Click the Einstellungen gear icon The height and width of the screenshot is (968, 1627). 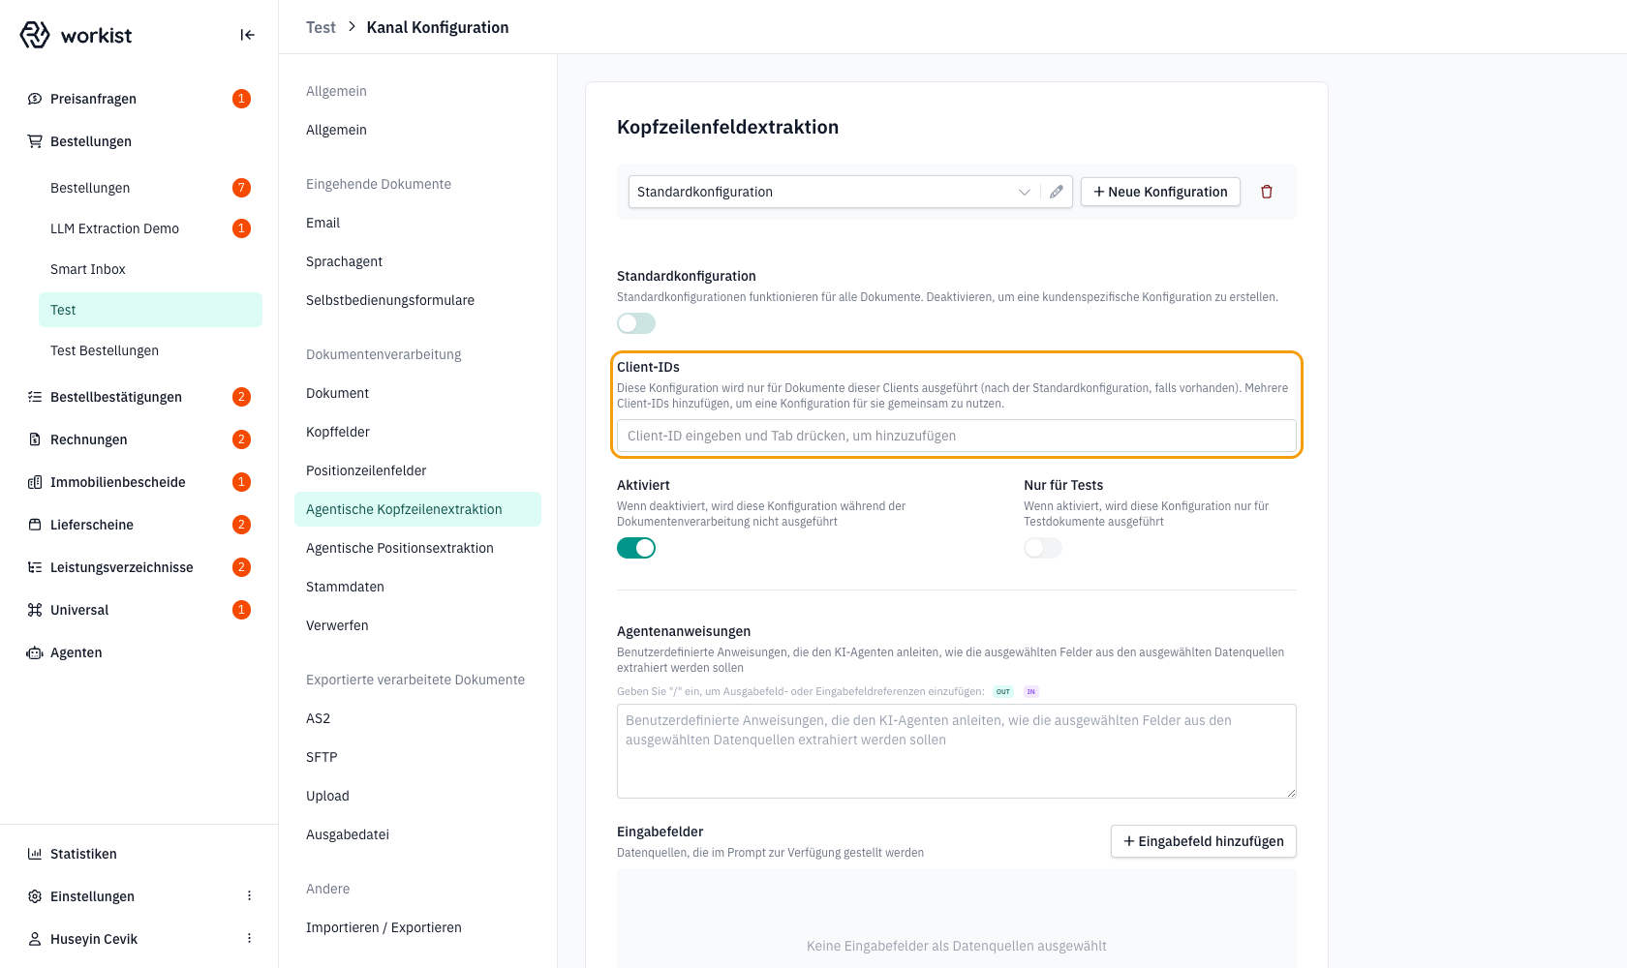(x=35, y=896)
